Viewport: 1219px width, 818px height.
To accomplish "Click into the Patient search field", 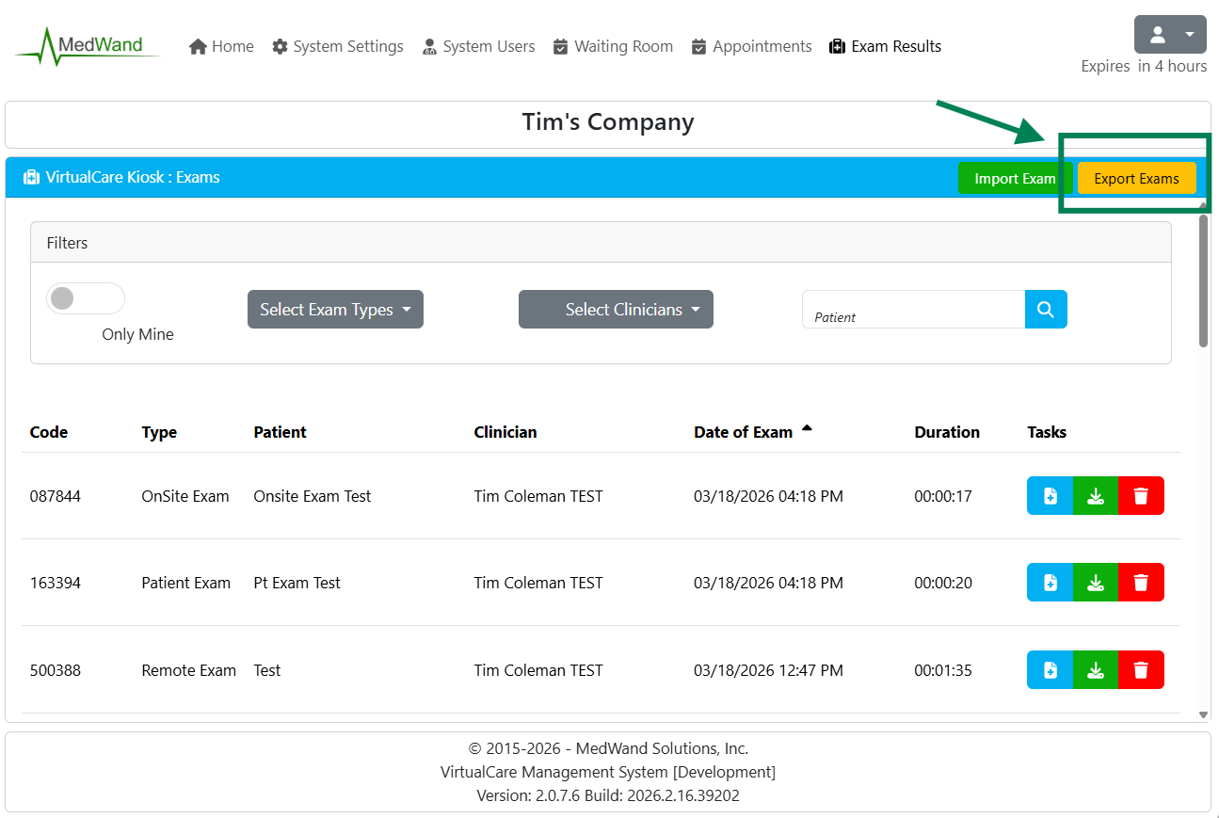I will (913, 310).
